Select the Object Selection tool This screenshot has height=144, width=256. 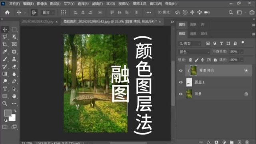coord(14,37)
